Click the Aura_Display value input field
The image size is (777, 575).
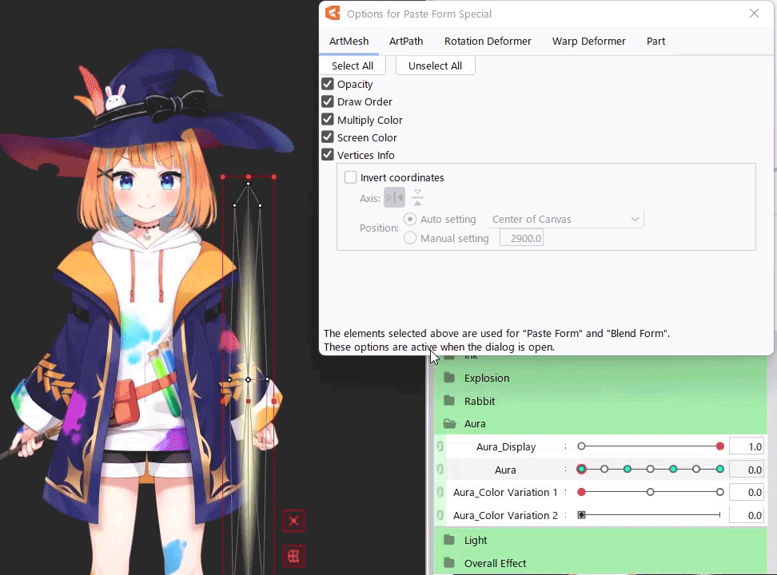[746, 446]
